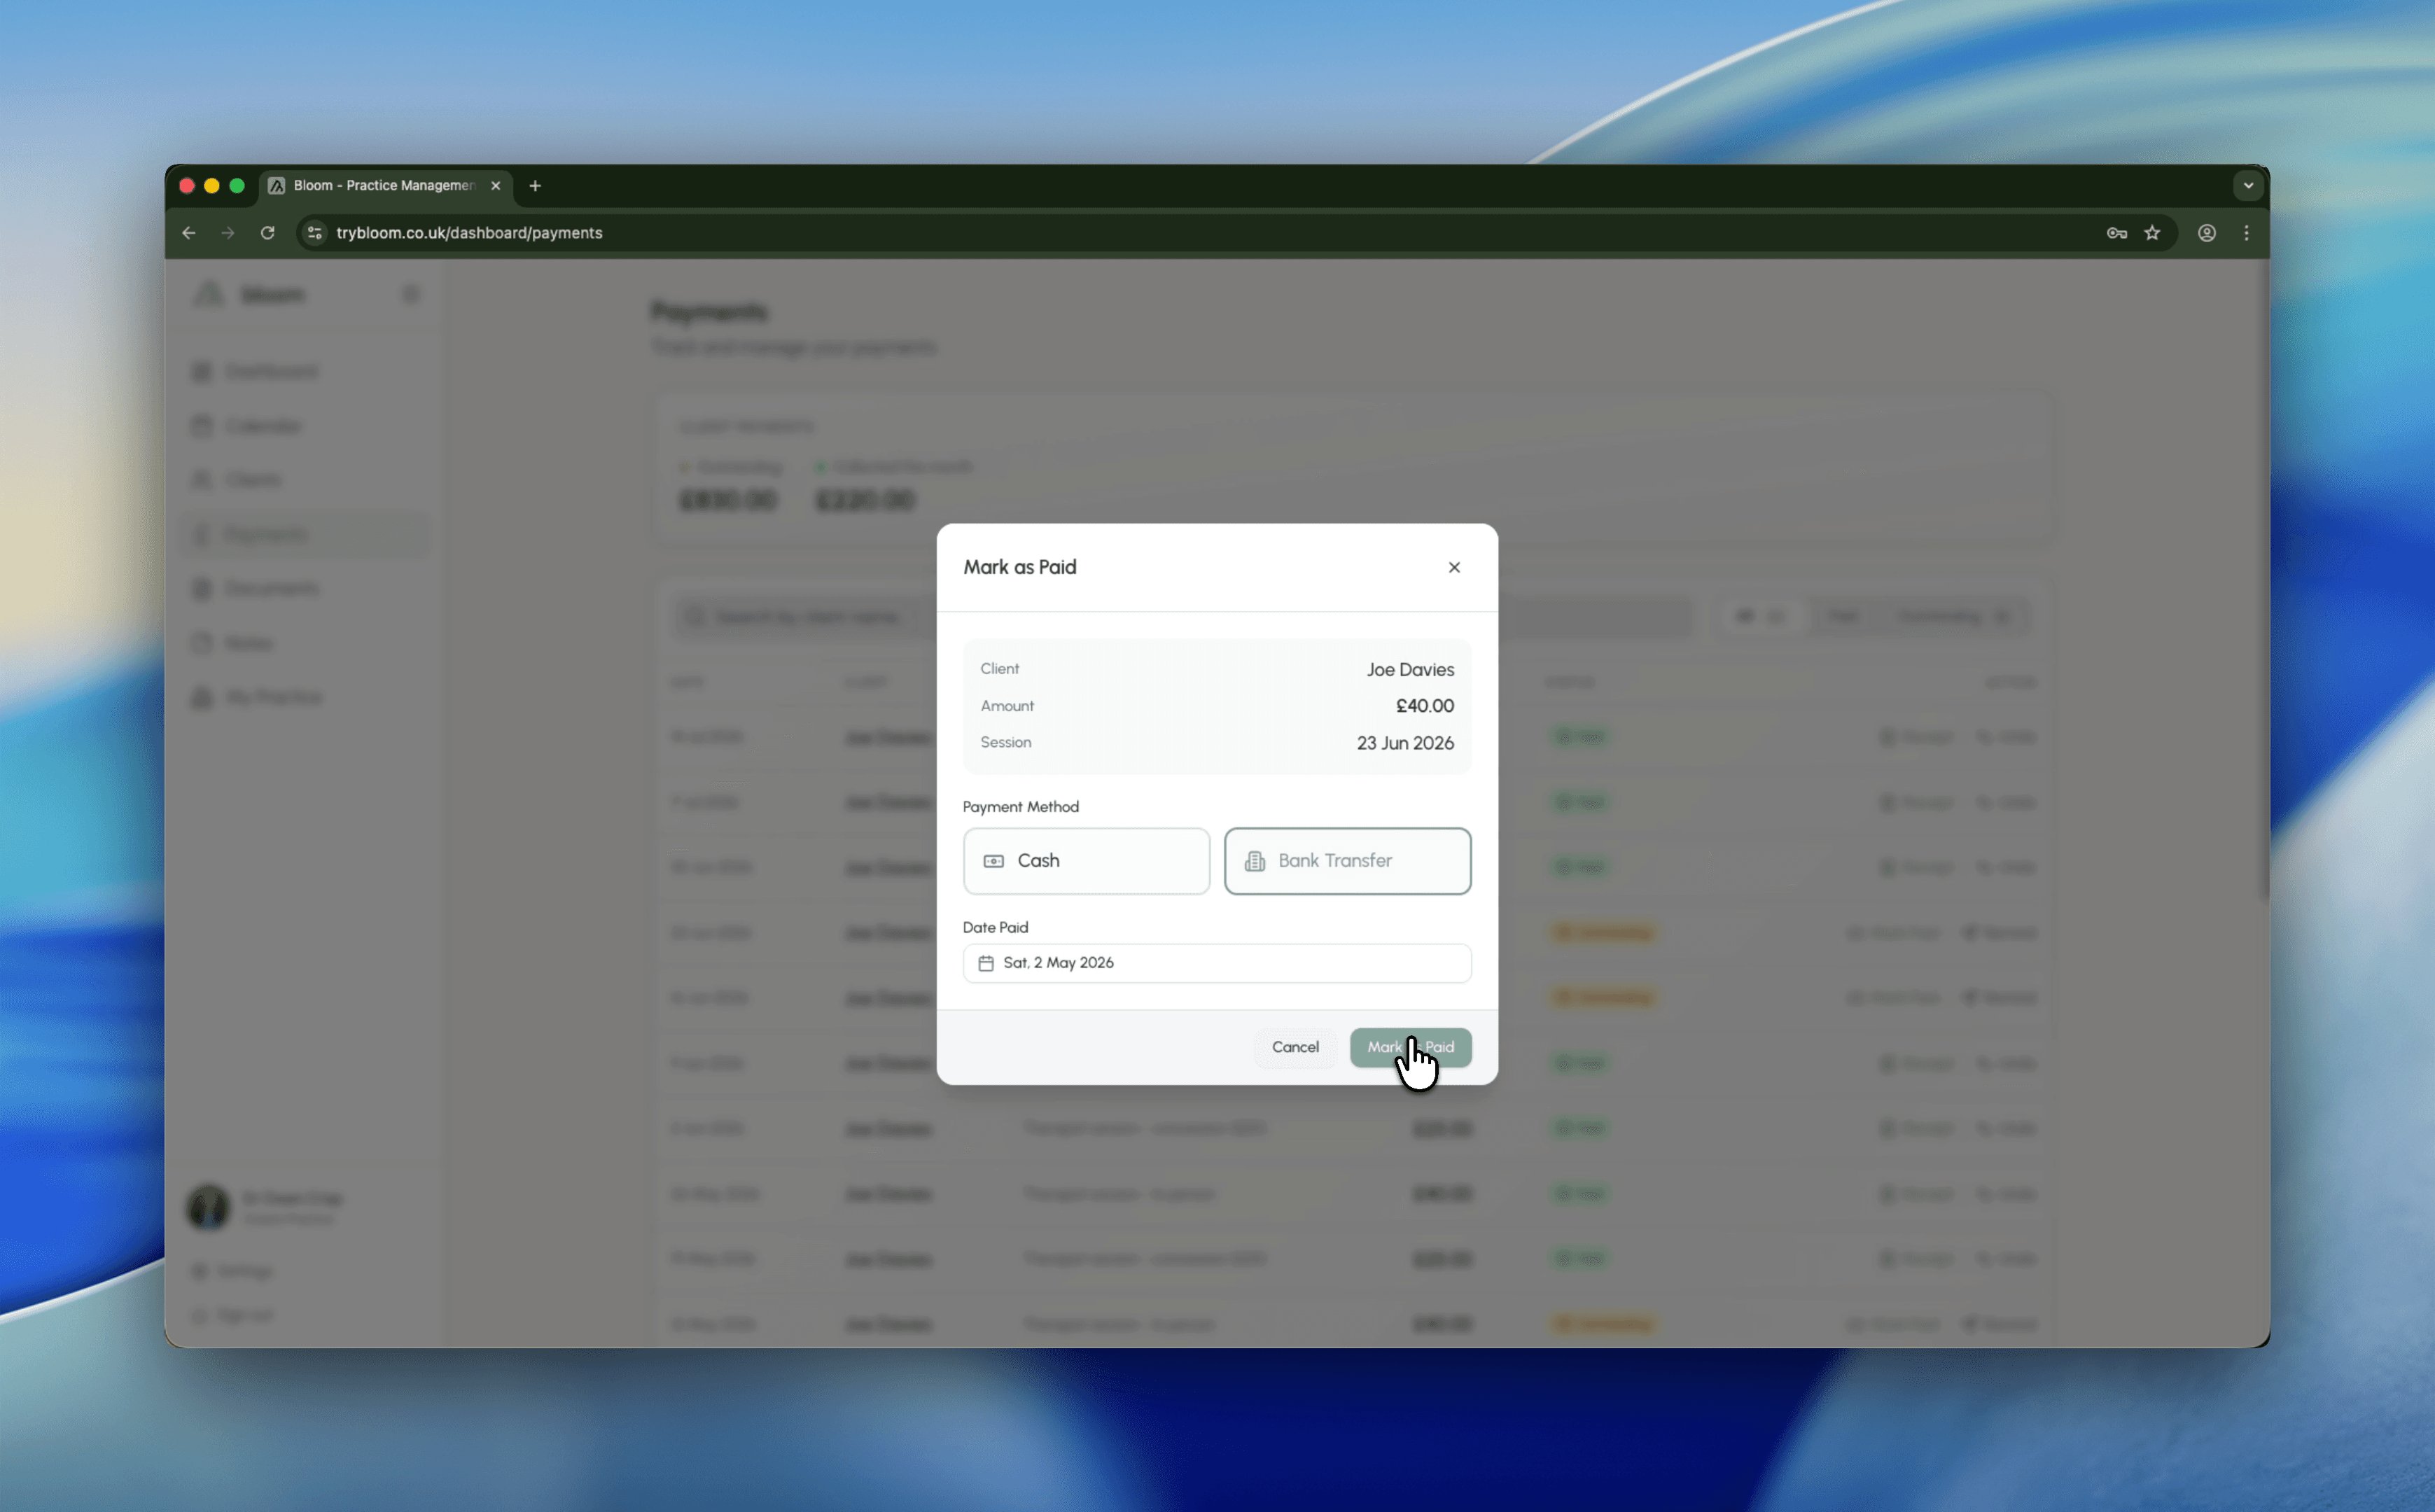
Task: Go back in browser history
Action: 189,233
